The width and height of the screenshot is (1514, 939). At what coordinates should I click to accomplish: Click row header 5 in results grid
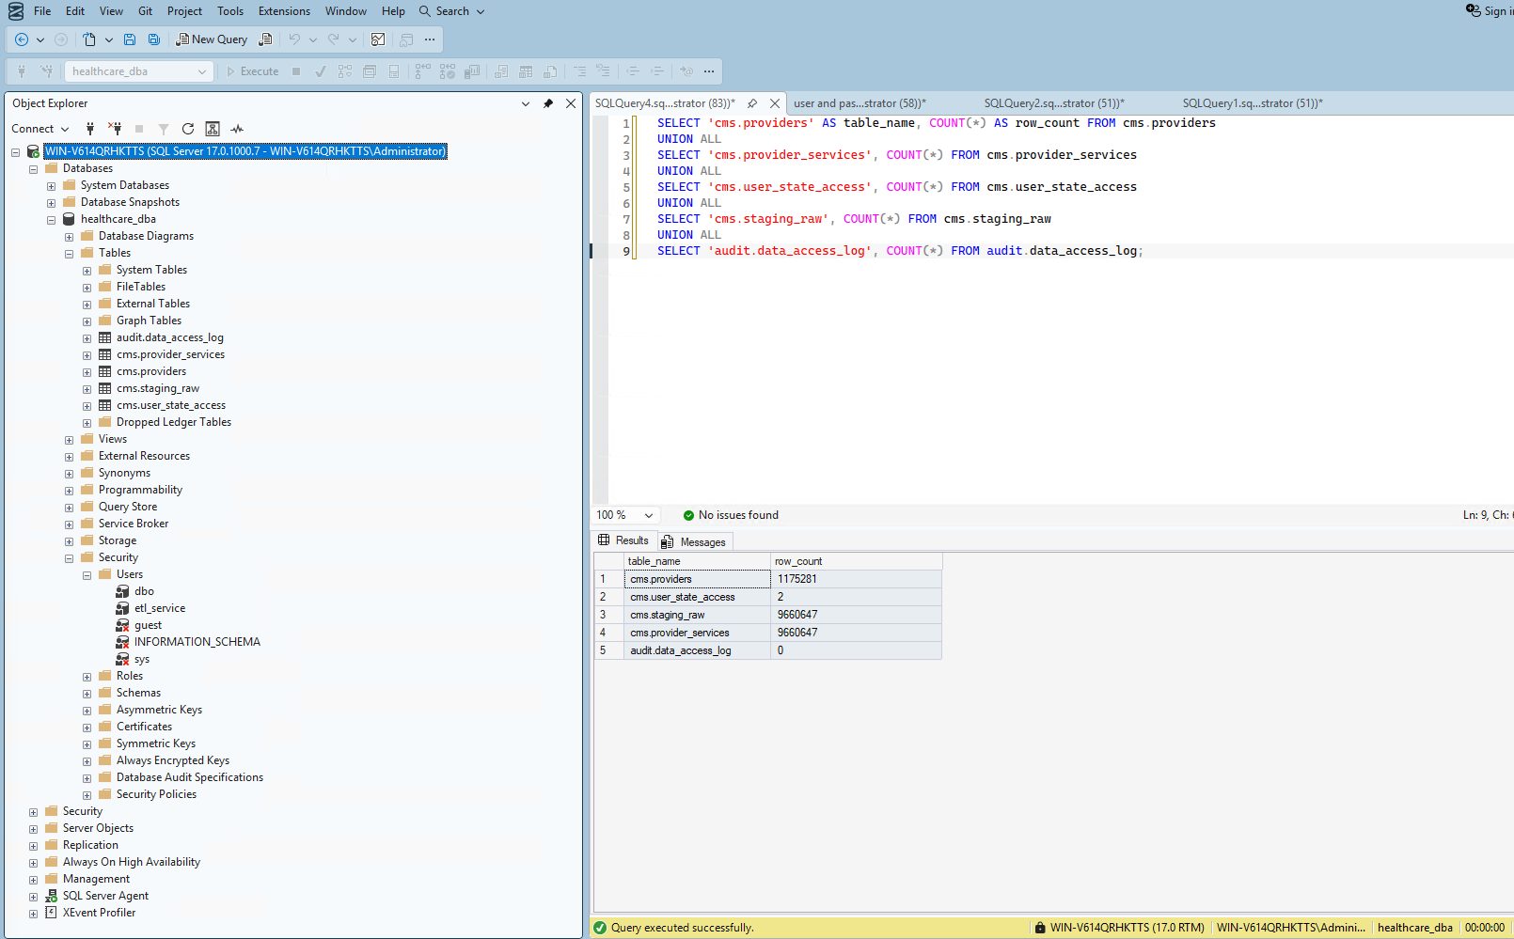pos(608,650)
